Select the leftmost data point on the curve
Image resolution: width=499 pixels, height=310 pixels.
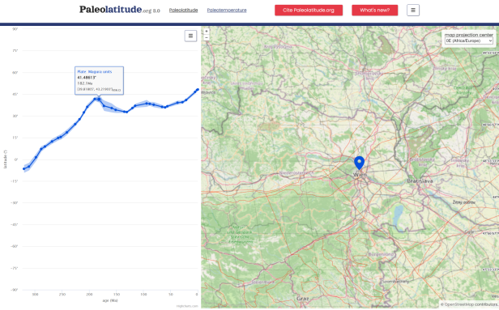point(23,169)
